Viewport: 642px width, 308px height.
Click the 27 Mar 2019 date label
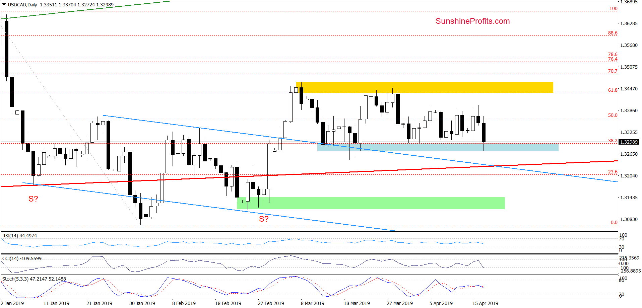400,303
